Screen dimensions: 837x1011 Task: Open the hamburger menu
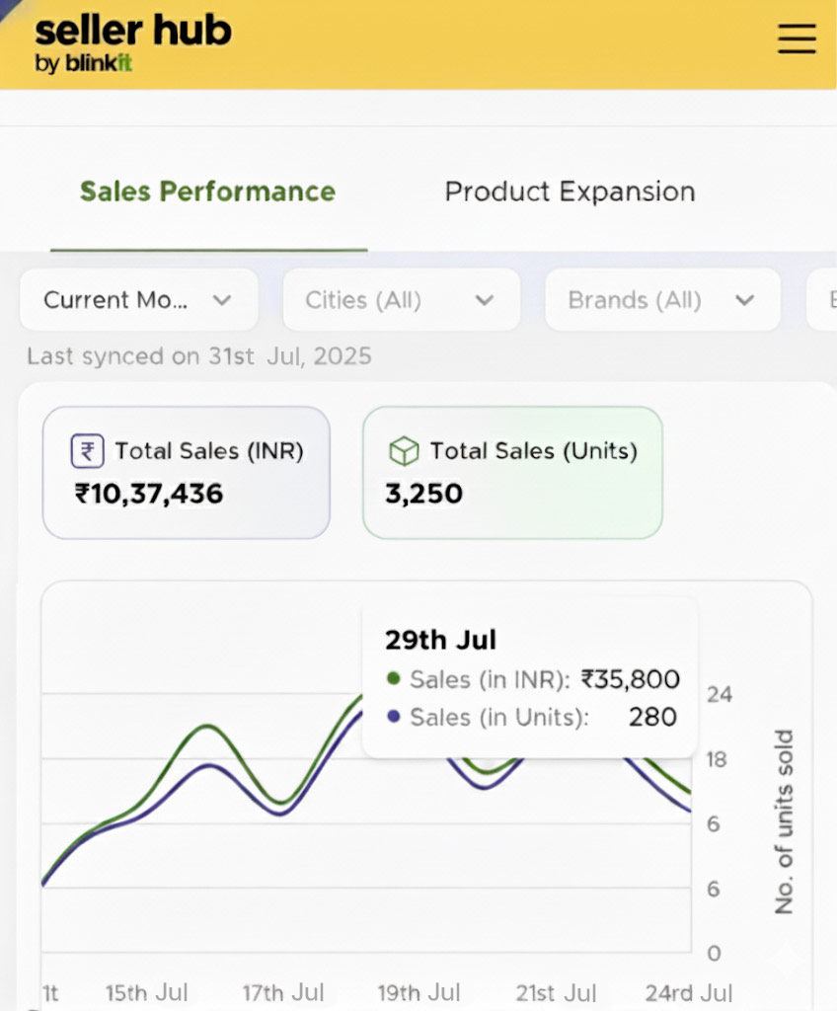797,39
